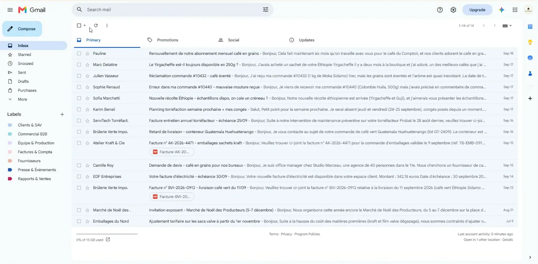The image size is (538, 264).
Task: Open Contacts side panel icon
Action: click(x=530, y=73)
